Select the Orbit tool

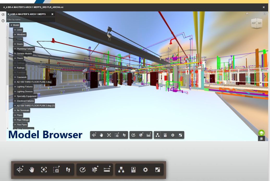(94, 135)
